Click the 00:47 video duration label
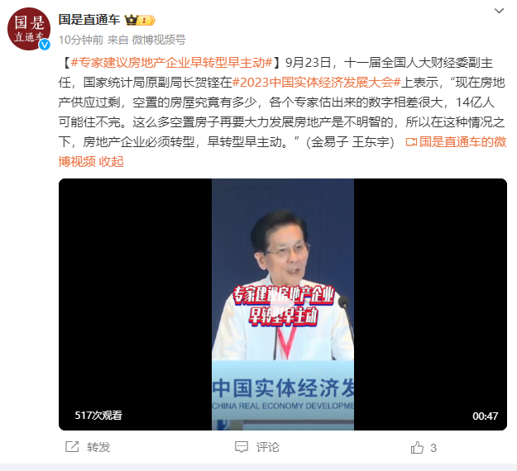Viewport: 517px width, 471px height. (x=485, y=416)
